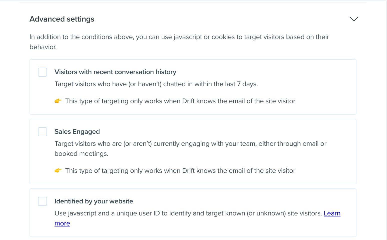Click the 'chatted in within the last 7 days' description
Screen dimensions: 387x240
coord(156,84)
